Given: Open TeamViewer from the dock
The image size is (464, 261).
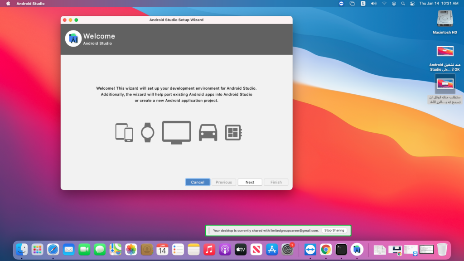Looking at the screenshot, I should (310, 250).
